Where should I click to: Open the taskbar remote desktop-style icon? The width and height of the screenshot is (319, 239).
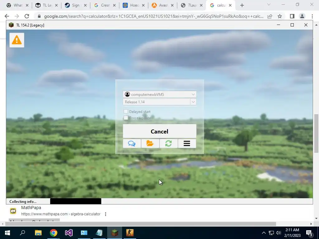[84, 233]
